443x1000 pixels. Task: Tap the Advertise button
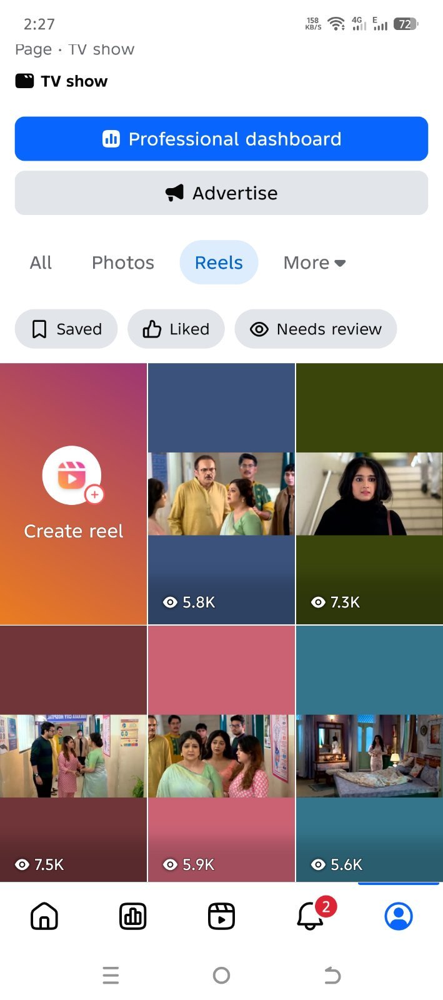click(221, 193)
